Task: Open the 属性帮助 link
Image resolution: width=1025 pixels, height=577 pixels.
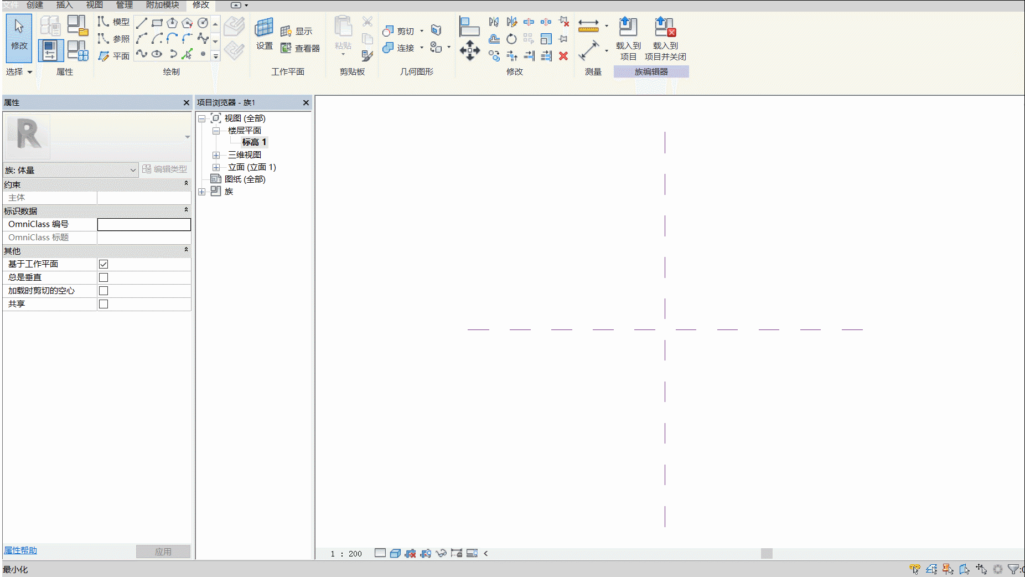Action: tap(20, 550)
